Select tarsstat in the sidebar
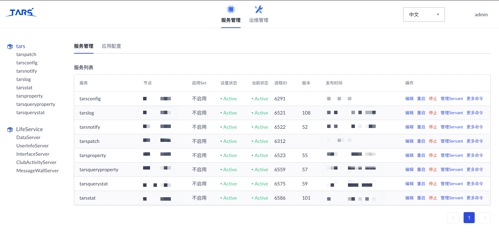This screenshot has width=499, height=237. point(24,88)
